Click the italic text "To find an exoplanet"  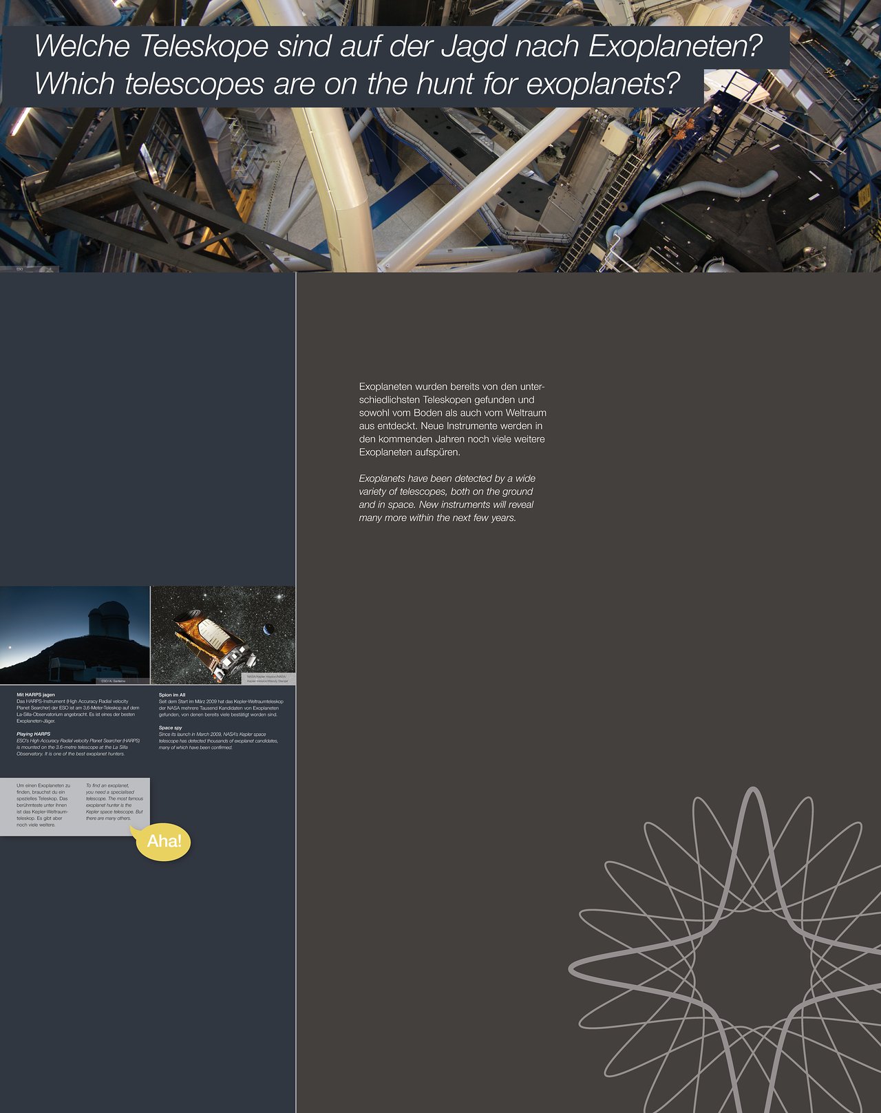pyautogui.click(x=114, y=802)
